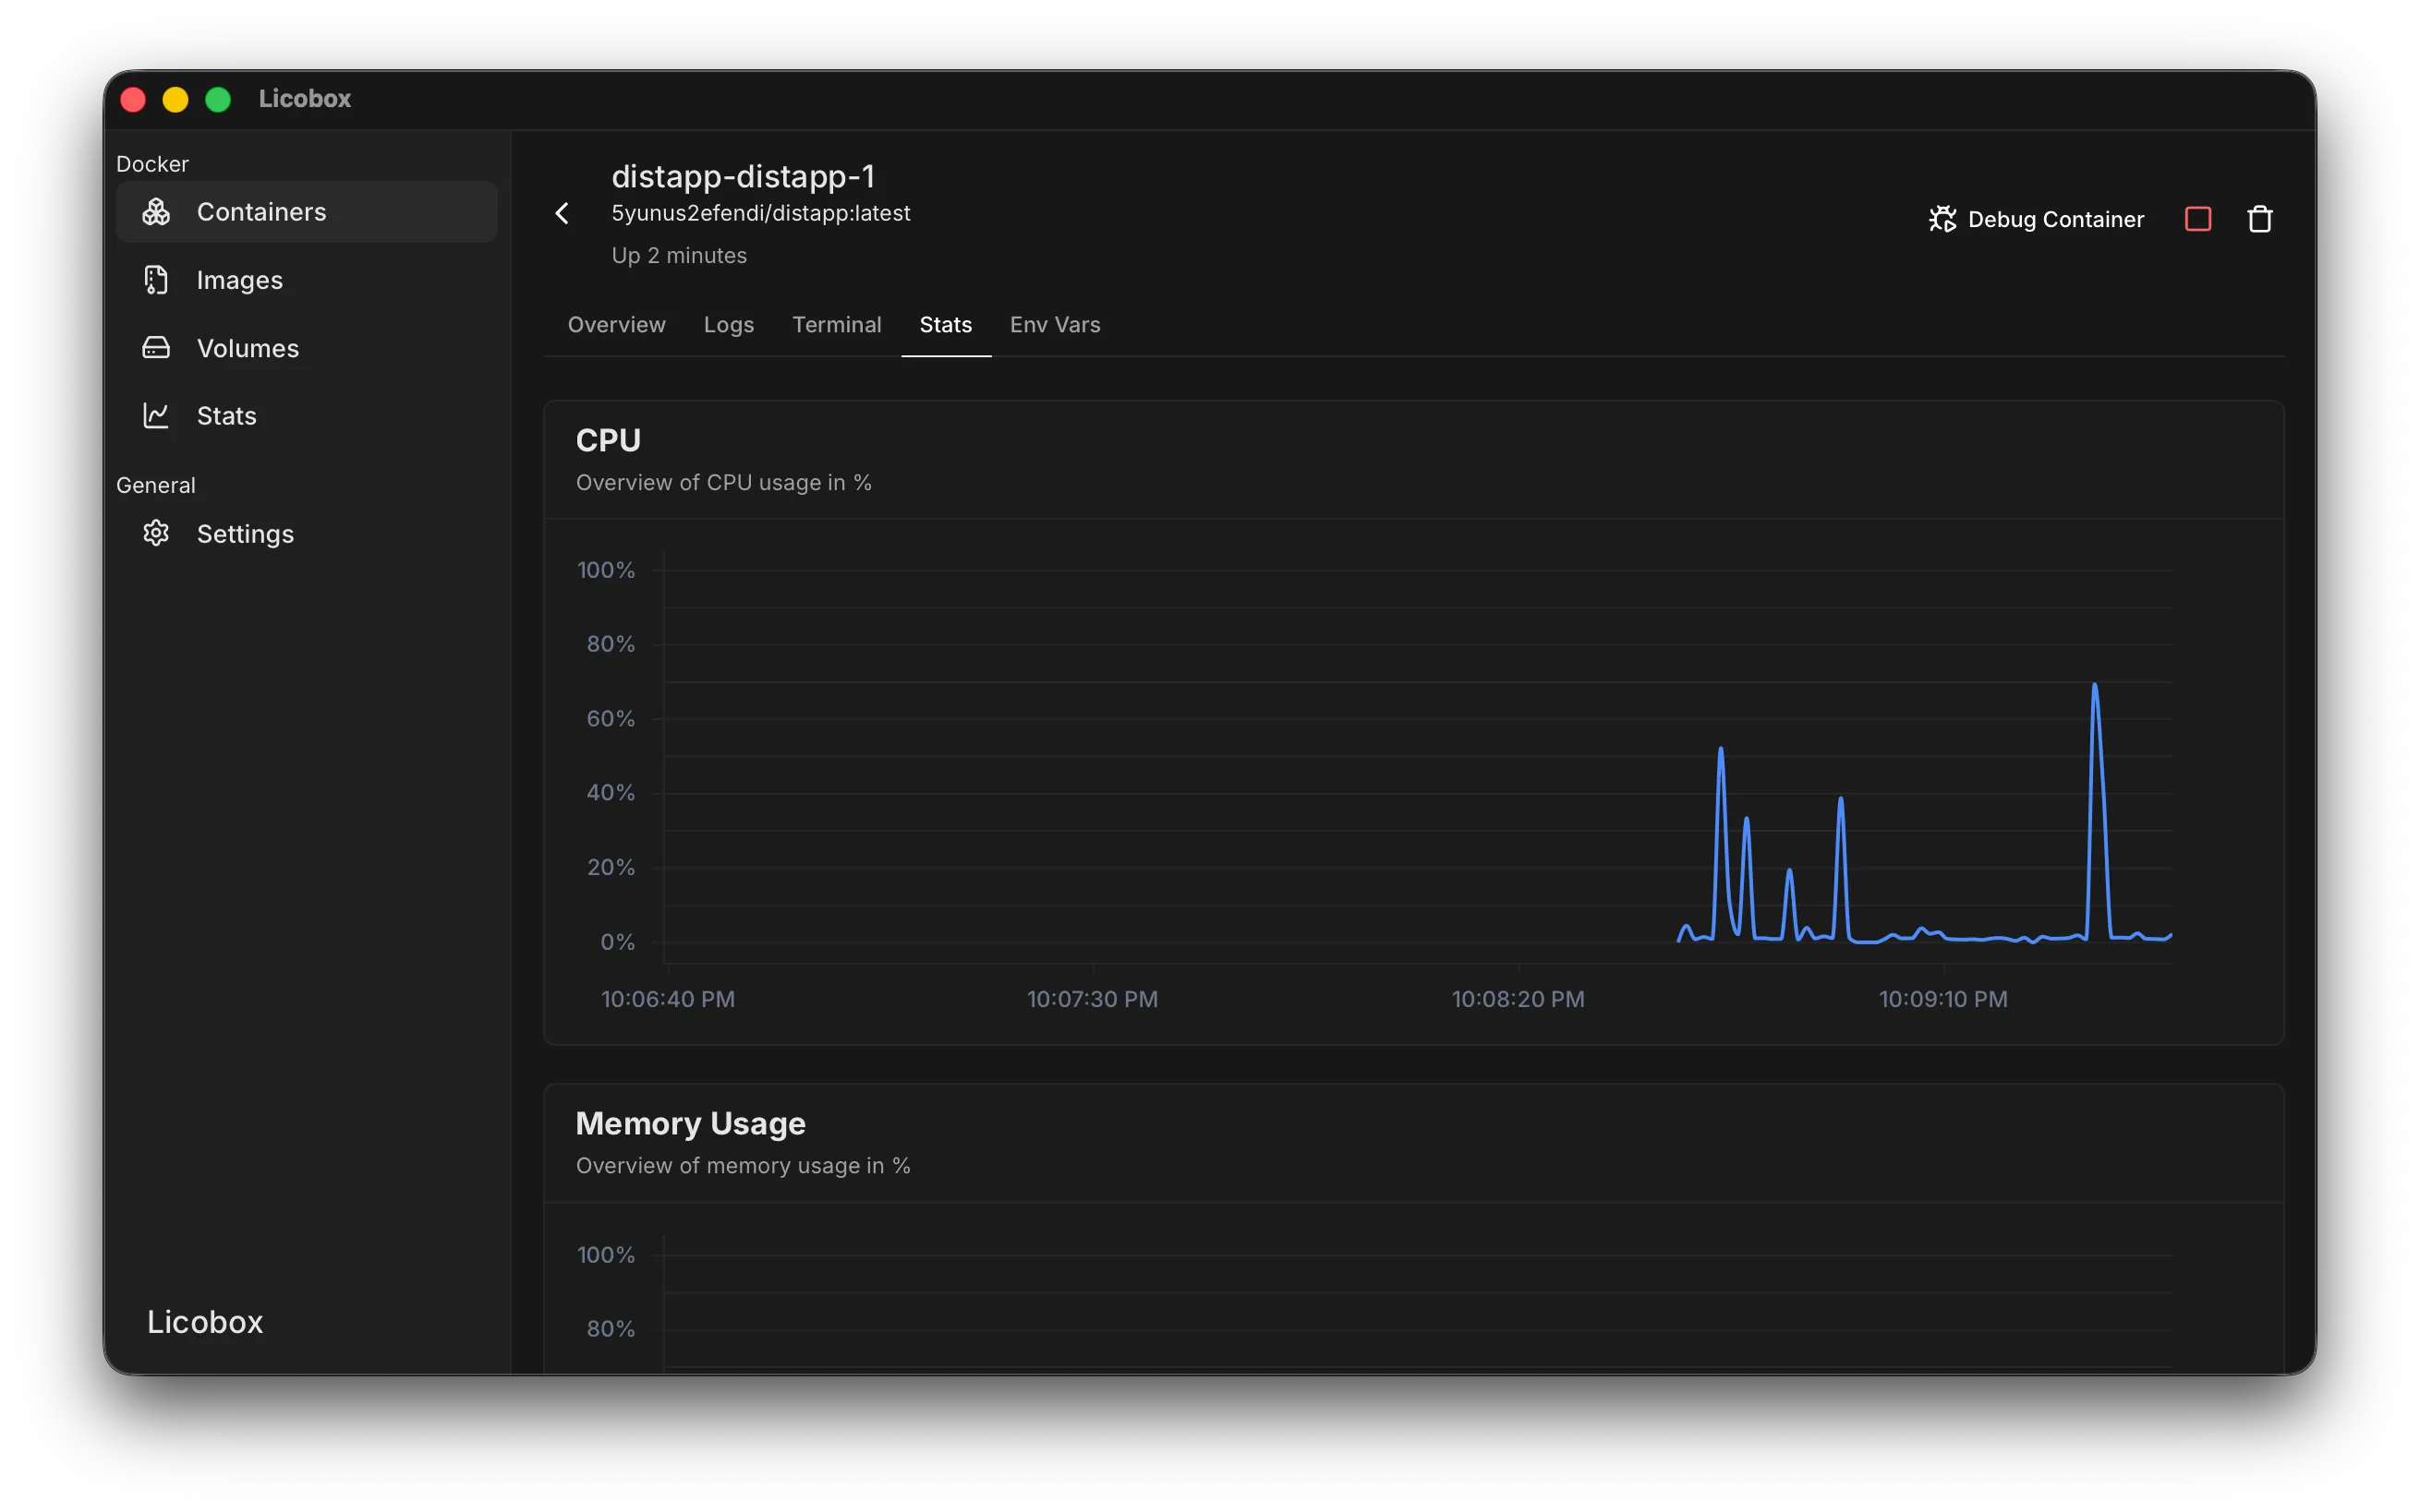This screenshot has width=2420, height=1512.
Task: Click the 10:07:30 PM axis label
Action: pos(1093,999)
